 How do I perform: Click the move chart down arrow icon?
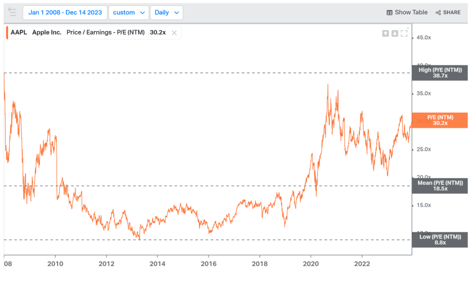tap(394, 33)
